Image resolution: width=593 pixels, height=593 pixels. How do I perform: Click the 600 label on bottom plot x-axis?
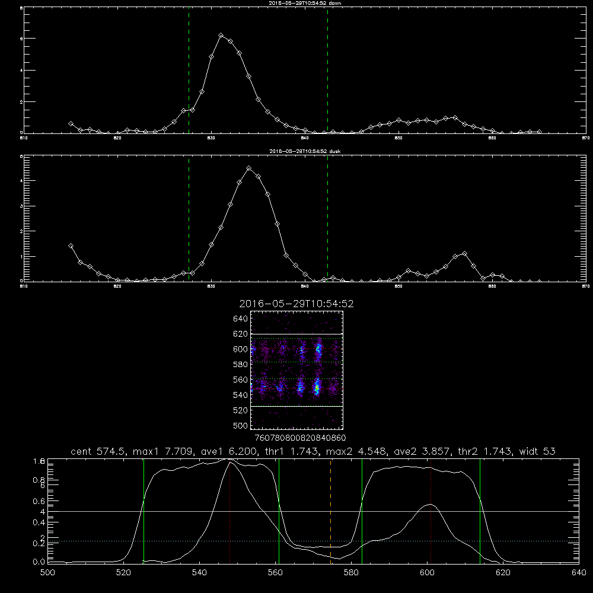pyautogui.click(x=427, y=573)
